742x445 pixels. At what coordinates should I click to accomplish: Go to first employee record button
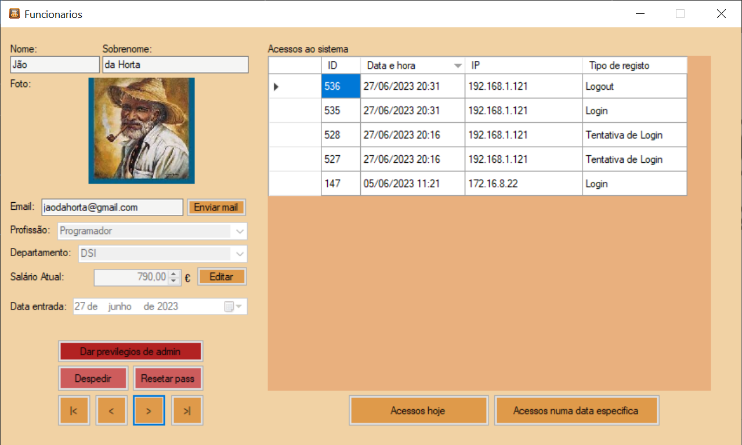74,411
